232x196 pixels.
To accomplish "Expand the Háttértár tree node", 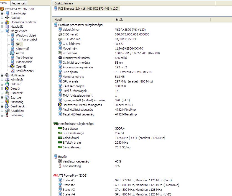I will 2,80.
